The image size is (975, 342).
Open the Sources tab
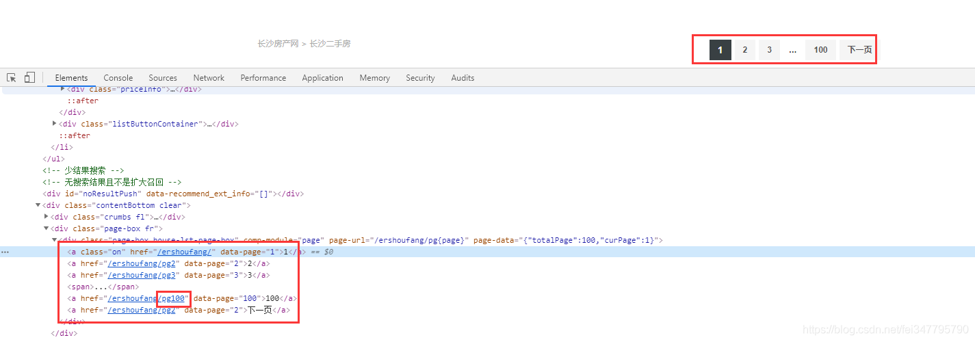(163, 78)
